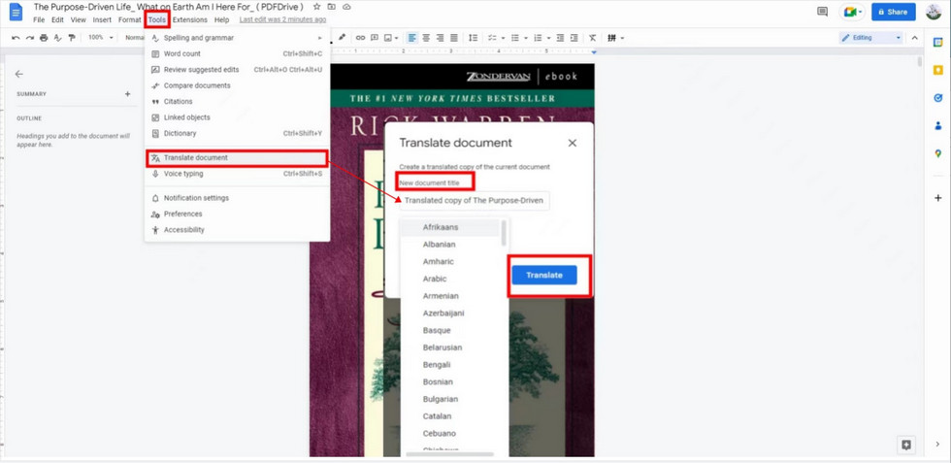Viewport: 951px width, 463px height.
Task: Collapse the side panel at bottom right
Action: click(937, 445)
